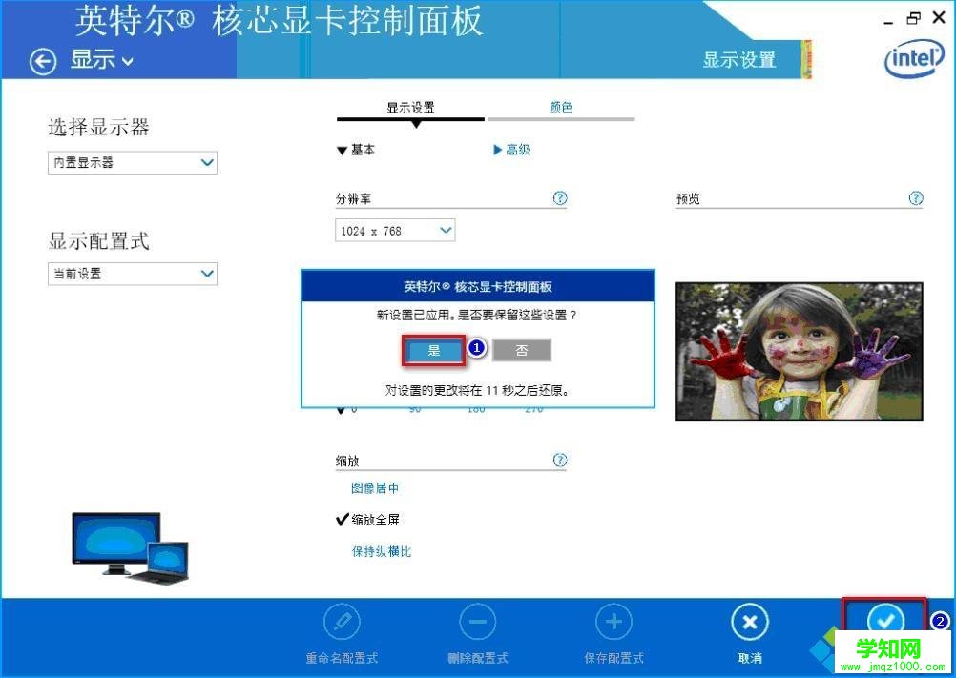
Task: Close the control panel window
Action: coord(939,18)
